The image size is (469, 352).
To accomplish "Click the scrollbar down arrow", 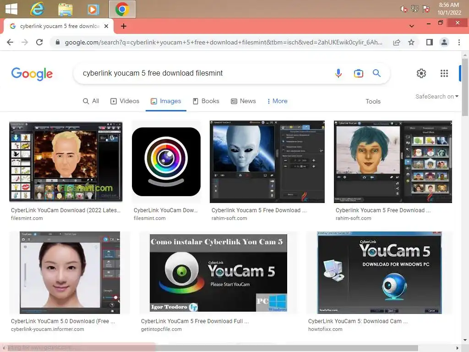I will pyautogui.click(x=465, y=340).
